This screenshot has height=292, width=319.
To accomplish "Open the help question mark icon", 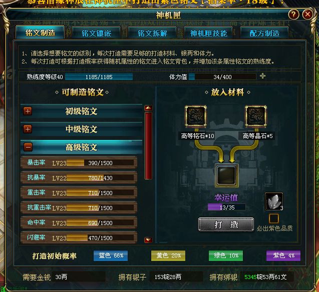I will click(293, 14).
